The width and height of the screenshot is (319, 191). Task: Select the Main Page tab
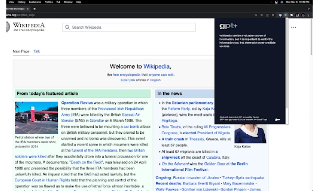21,51
